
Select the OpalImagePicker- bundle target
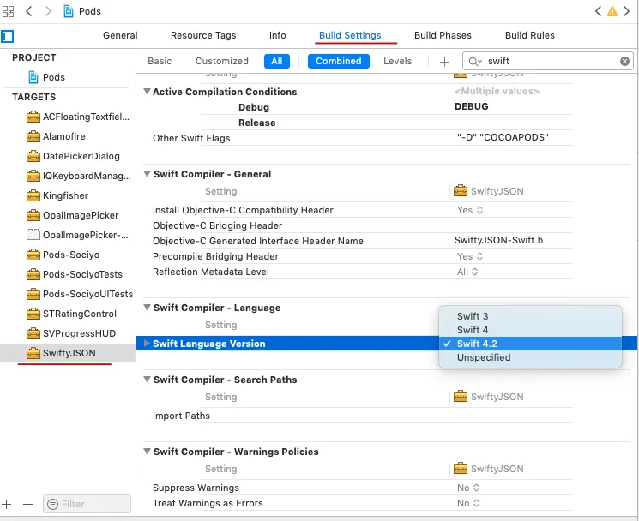77,235
